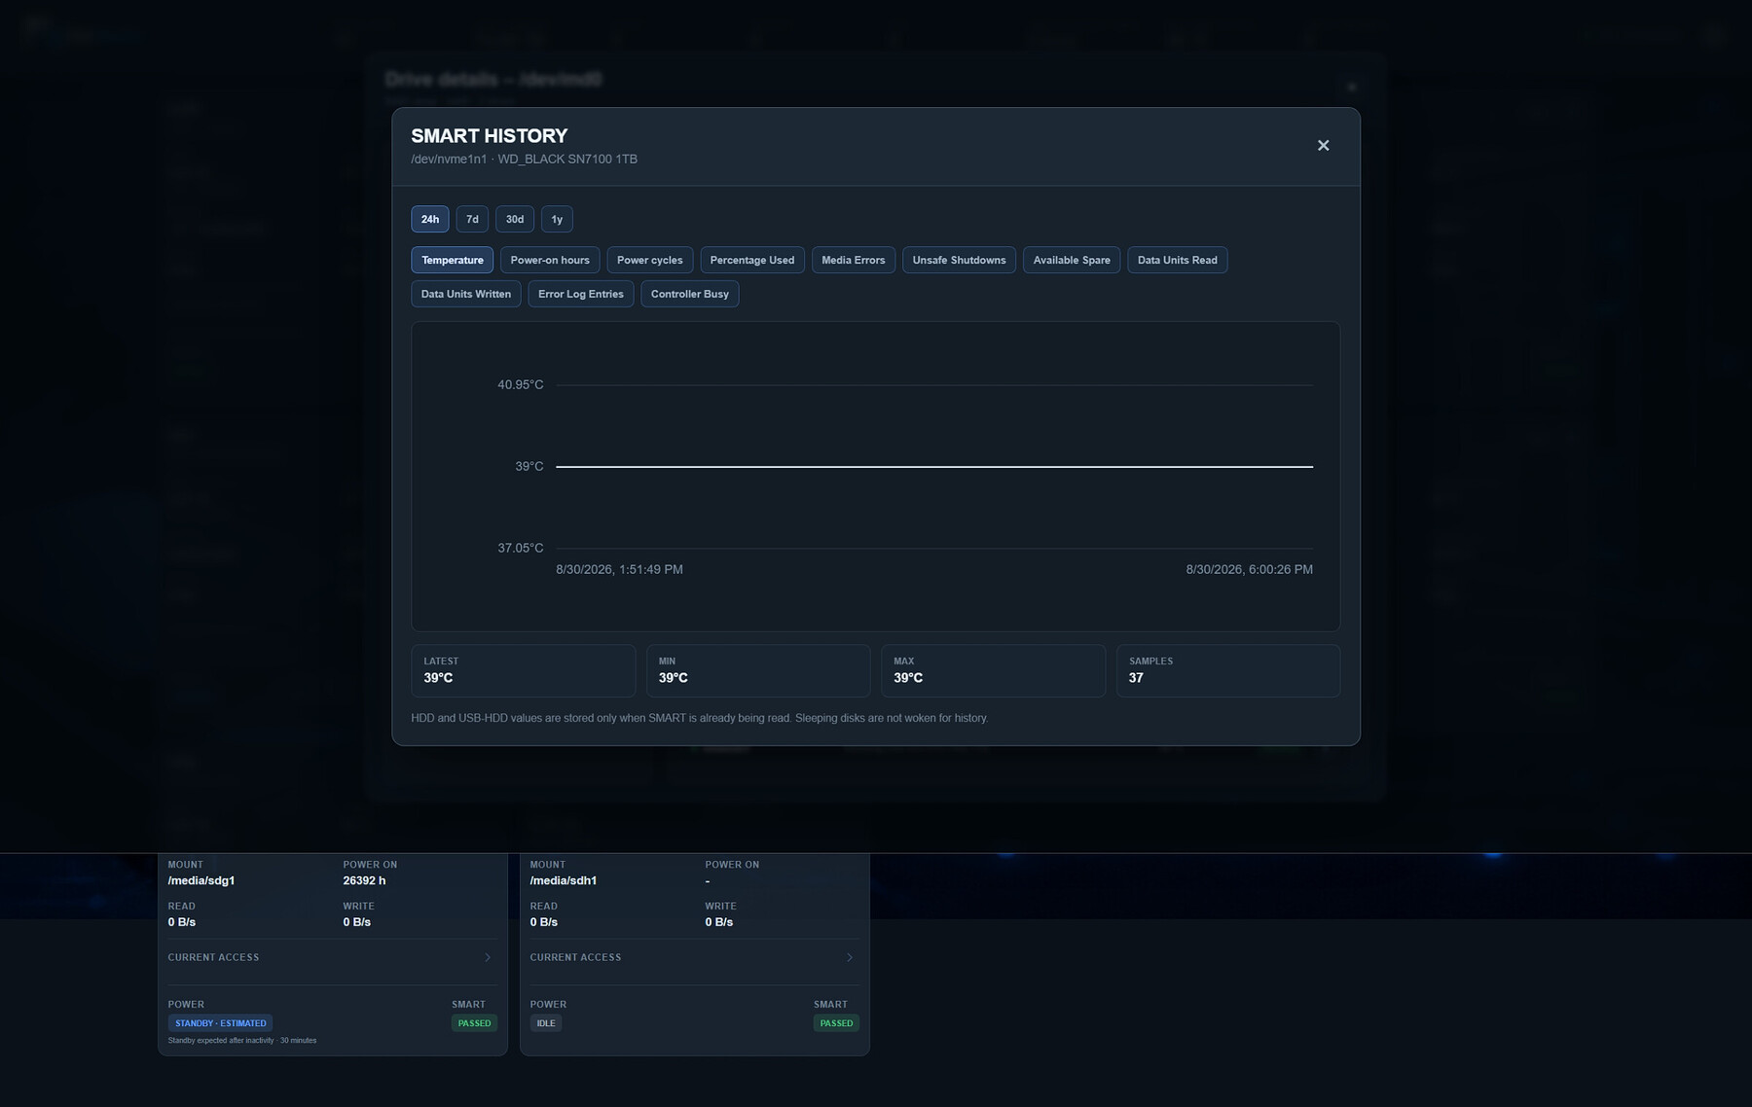Click the /media/sdg1 mount path

(x=201, y=881)
